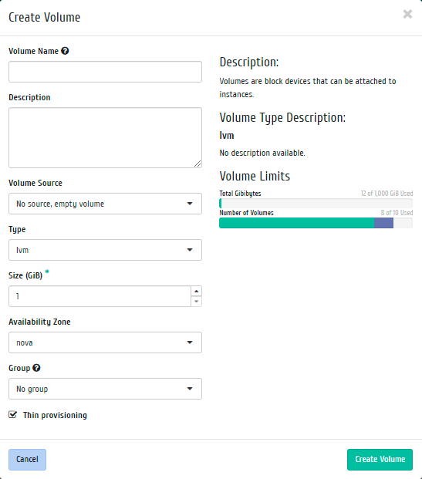Click the Create Volume button
The height and width of the screenshot is (479, 422).
click(x=380, y=460)
